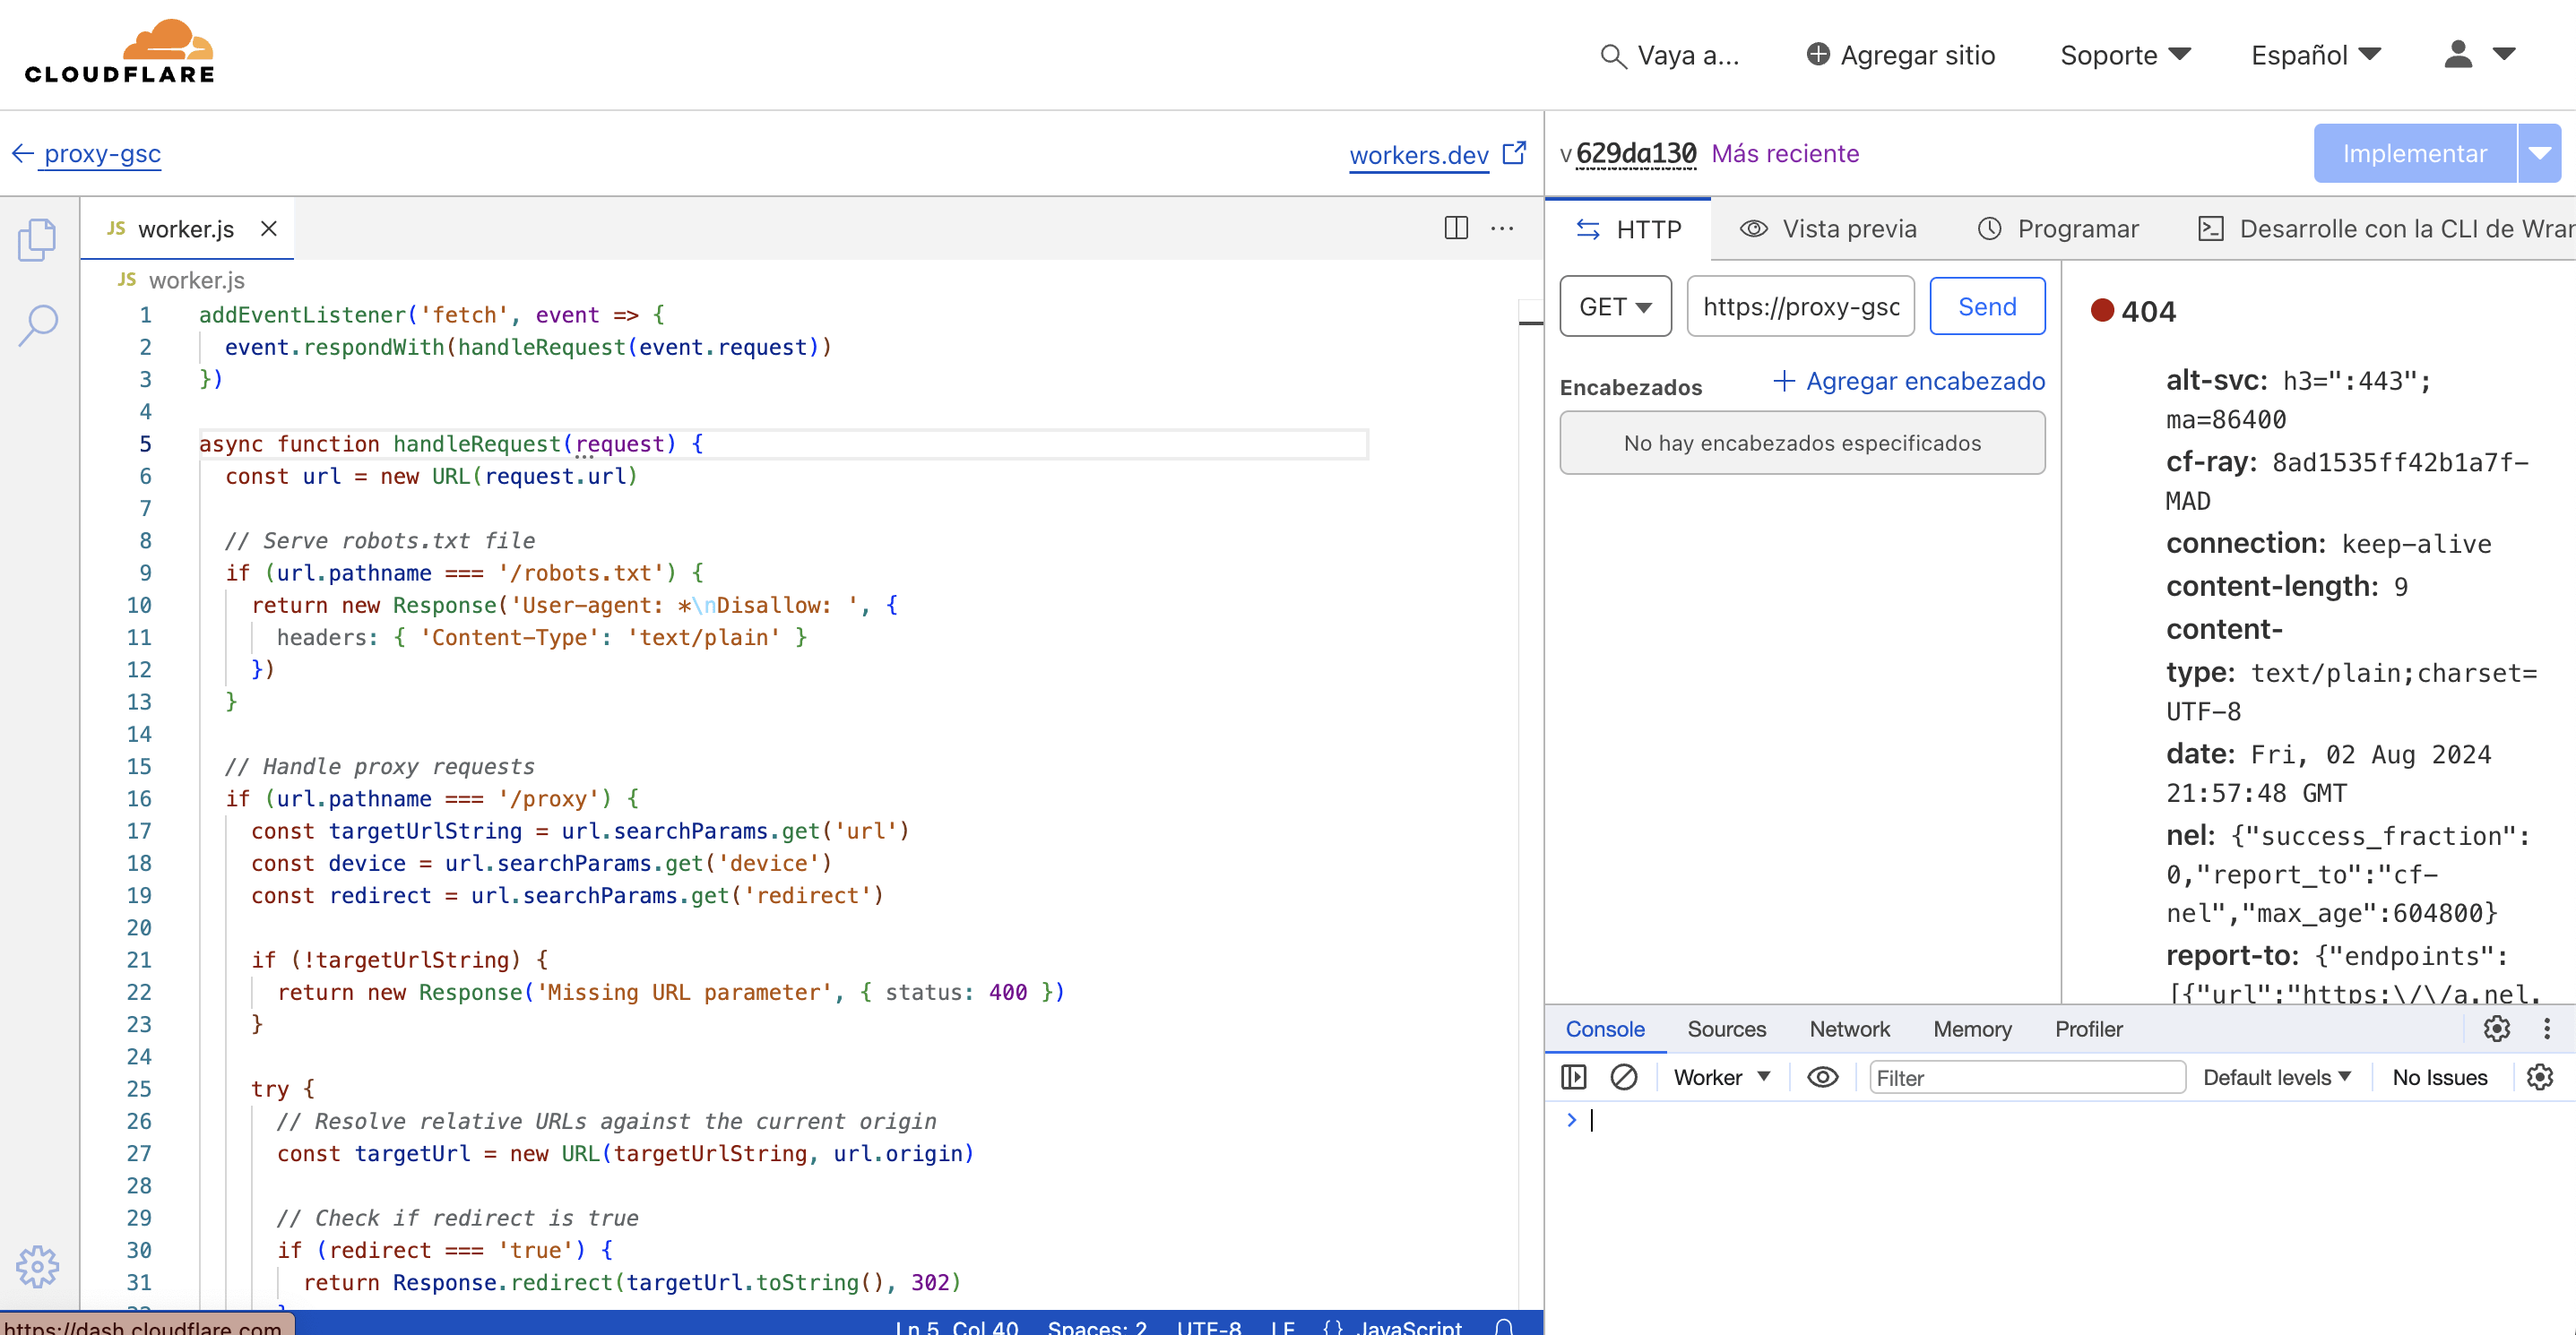Expand the Default levels dropdown
This screenshot has height=1335, width=2576.
point(2276,1077)
